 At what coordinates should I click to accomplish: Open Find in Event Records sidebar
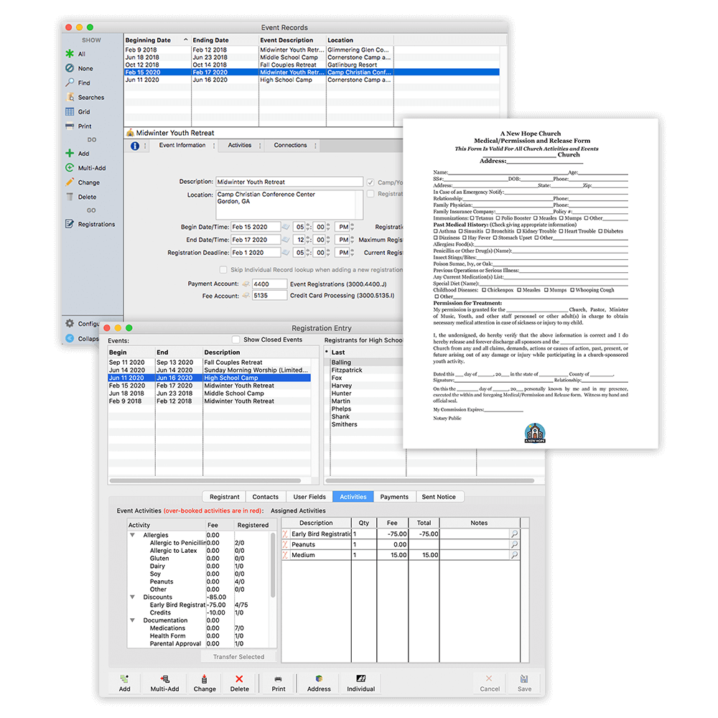click(78, 83)
